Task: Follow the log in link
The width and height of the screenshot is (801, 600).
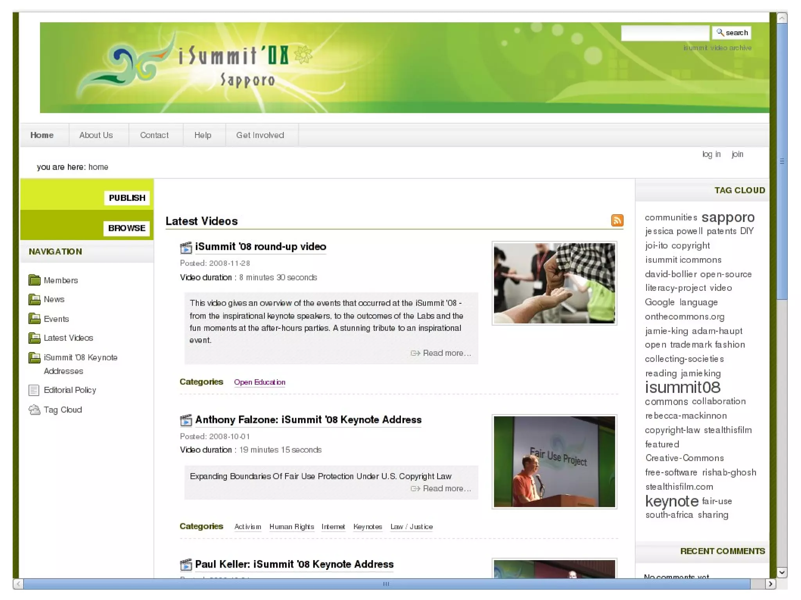Action: click(x=711, y=154)
